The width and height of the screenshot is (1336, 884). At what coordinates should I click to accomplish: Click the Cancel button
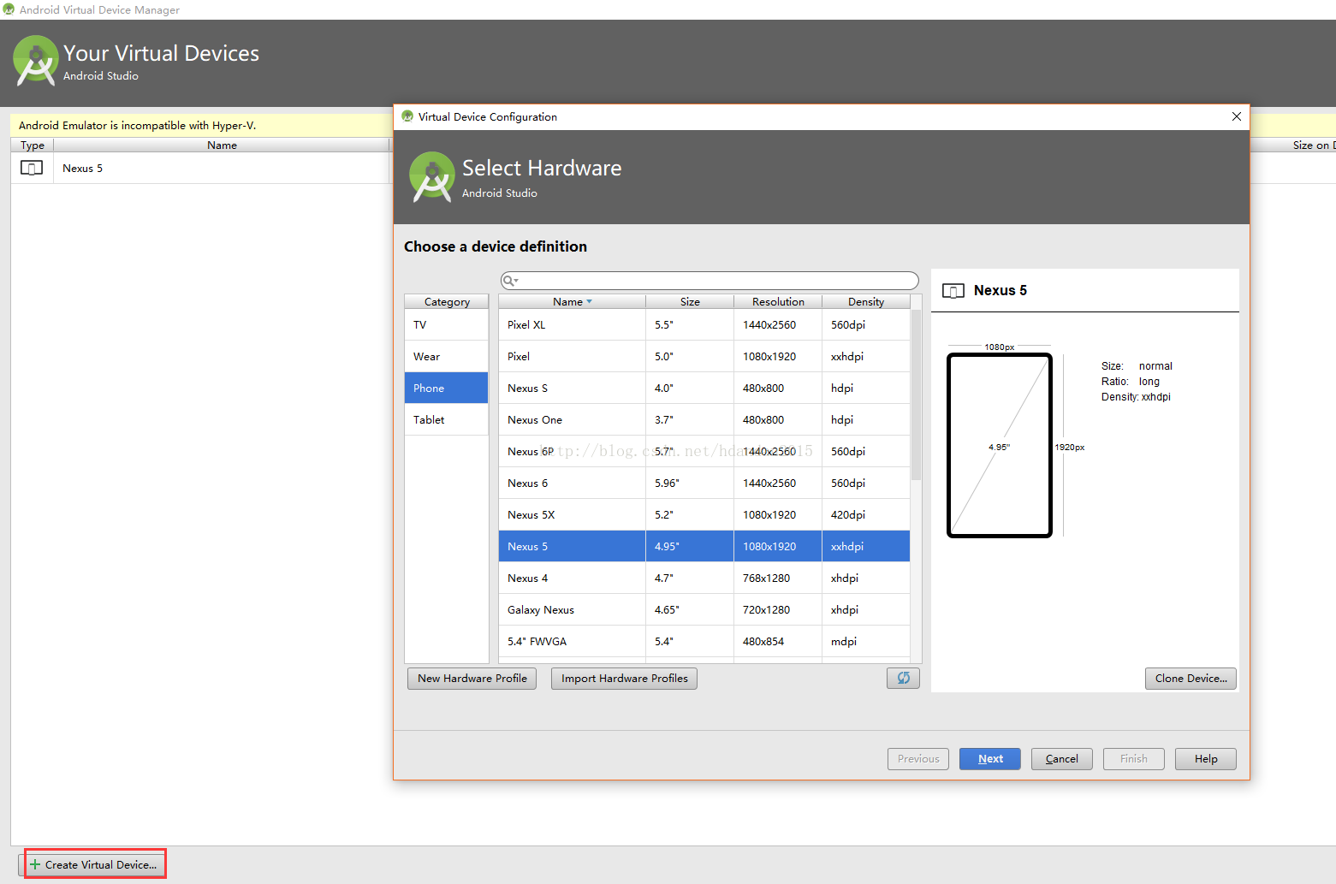coord(1062,758)
